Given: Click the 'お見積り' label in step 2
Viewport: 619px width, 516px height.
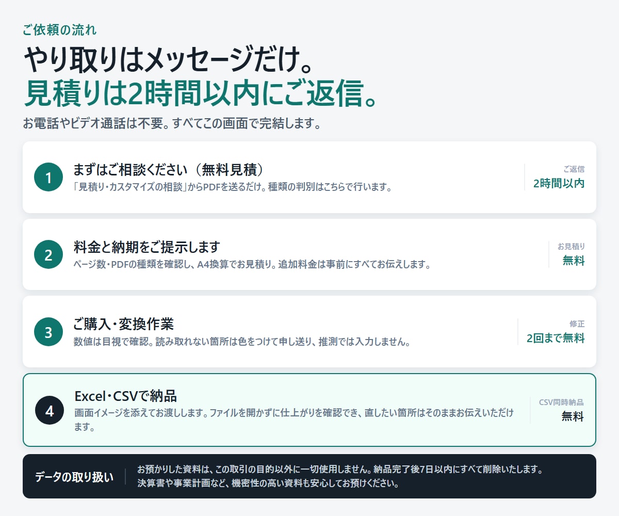Looking at the screenshot, I should 571,247.
